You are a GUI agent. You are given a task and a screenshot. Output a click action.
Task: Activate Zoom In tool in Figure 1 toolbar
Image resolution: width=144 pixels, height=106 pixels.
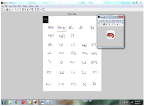point(16,9)
